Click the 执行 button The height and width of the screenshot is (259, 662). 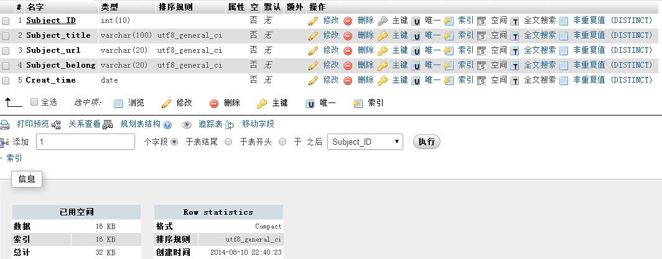[426, 142]
